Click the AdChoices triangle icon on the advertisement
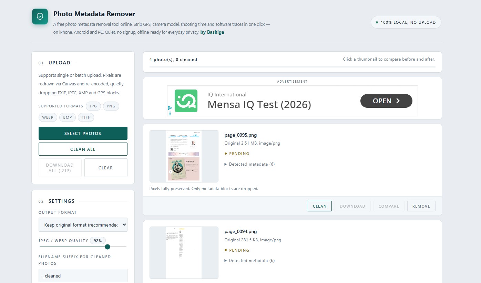The width and height of the screenshot is (481, 283). (x=170, y=108)
